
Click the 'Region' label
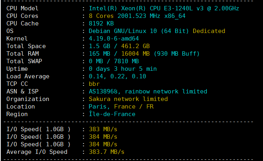(x=17, y=114)
